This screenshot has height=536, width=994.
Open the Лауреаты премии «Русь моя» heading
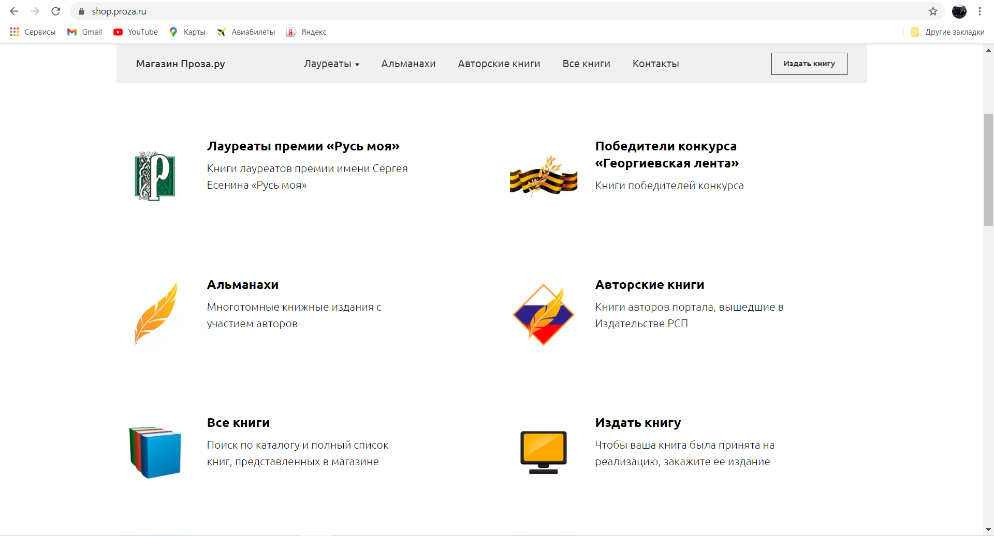[303, 146]
